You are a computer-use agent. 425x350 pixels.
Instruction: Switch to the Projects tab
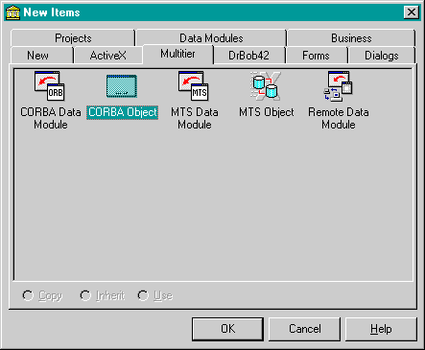tap(73, 38)
